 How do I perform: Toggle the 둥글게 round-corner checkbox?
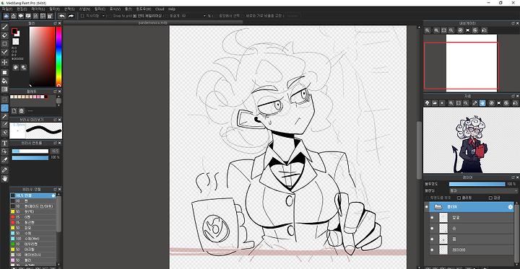(167, 16)
